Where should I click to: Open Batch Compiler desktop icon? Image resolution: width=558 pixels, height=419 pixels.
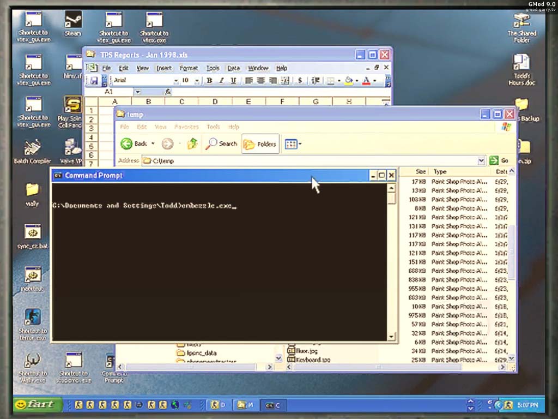click(32, 152)
